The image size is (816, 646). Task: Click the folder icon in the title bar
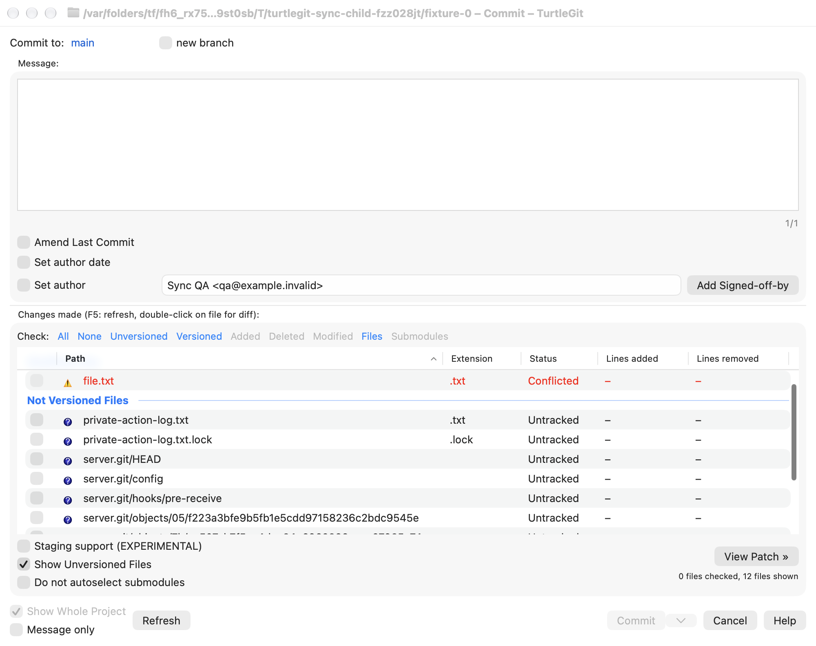(x=73, y=13)
